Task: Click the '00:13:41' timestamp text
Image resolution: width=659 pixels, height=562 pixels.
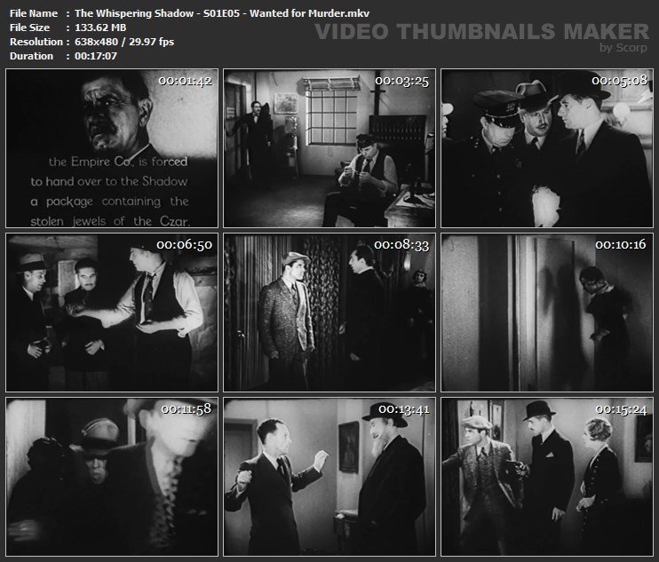Action: coord(404,409)
